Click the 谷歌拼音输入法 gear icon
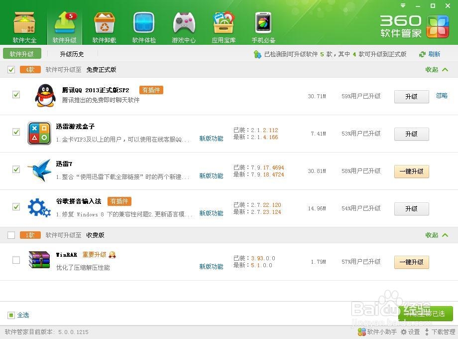 39,208
